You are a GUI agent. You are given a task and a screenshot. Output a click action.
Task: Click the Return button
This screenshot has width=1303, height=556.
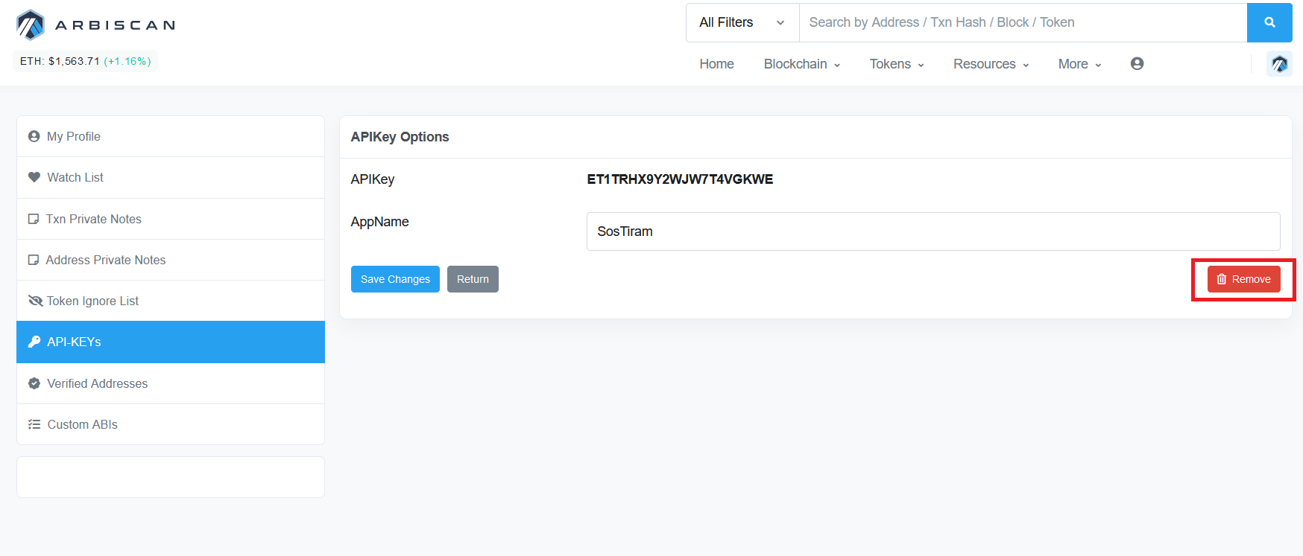(x=473, y=279)
